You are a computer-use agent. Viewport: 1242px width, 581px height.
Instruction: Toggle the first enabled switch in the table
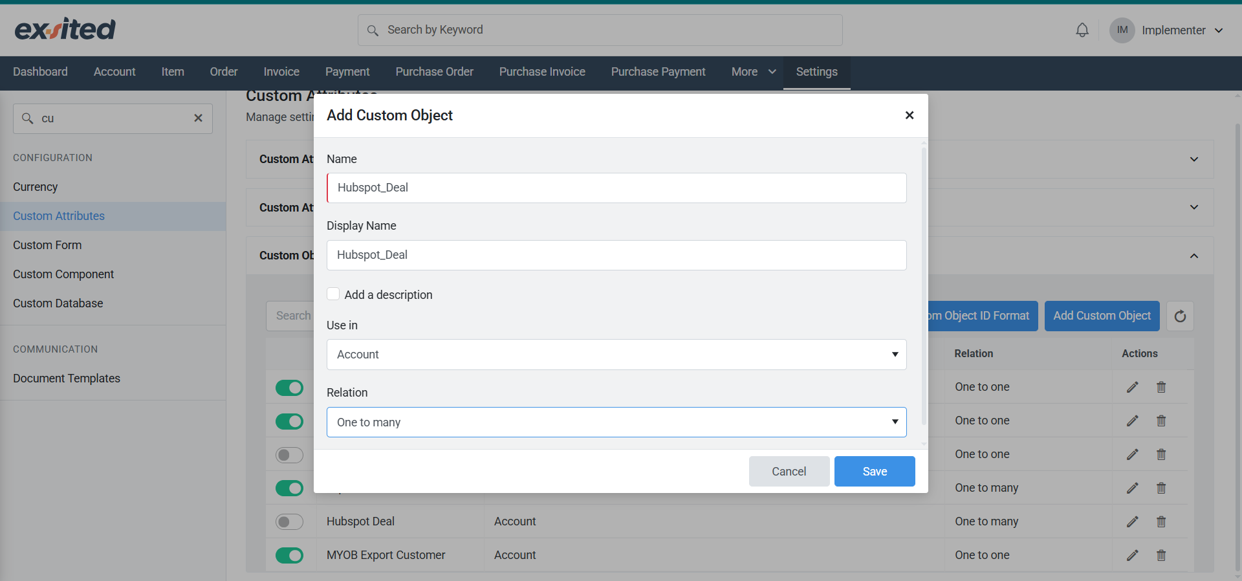289,388
